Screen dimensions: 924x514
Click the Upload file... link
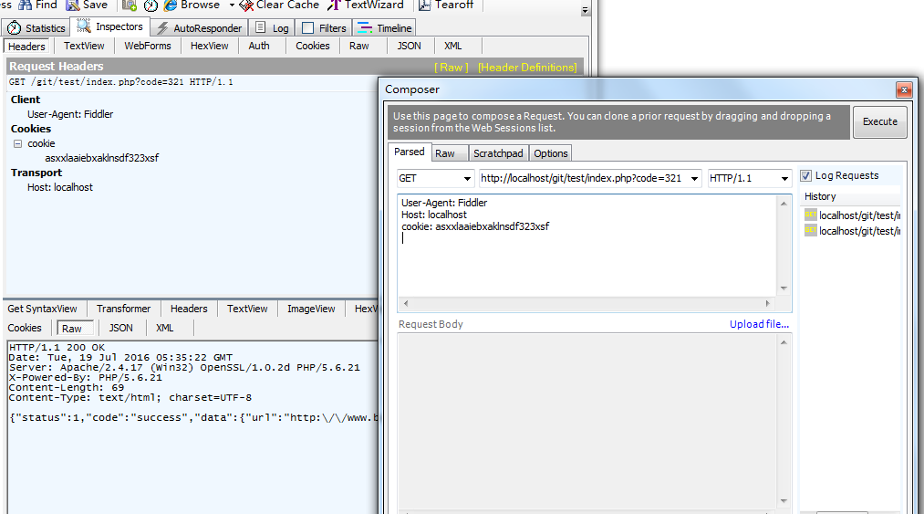click(x=759, y=324)
